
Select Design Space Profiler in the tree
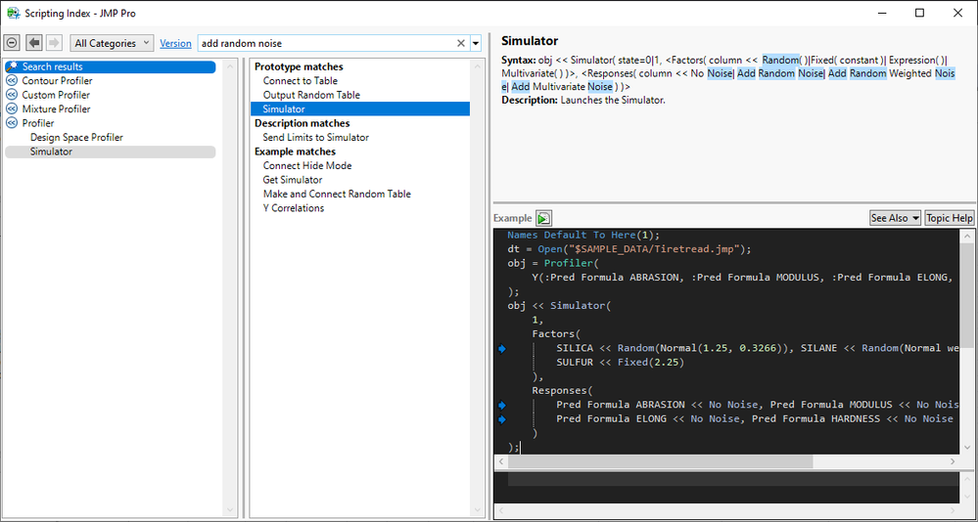(x=76, y=138)
